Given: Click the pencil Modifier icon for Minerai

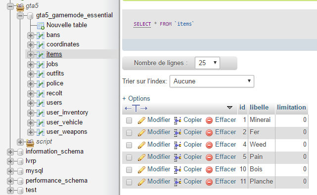Looking at the screenshot, I should (141, 120).
